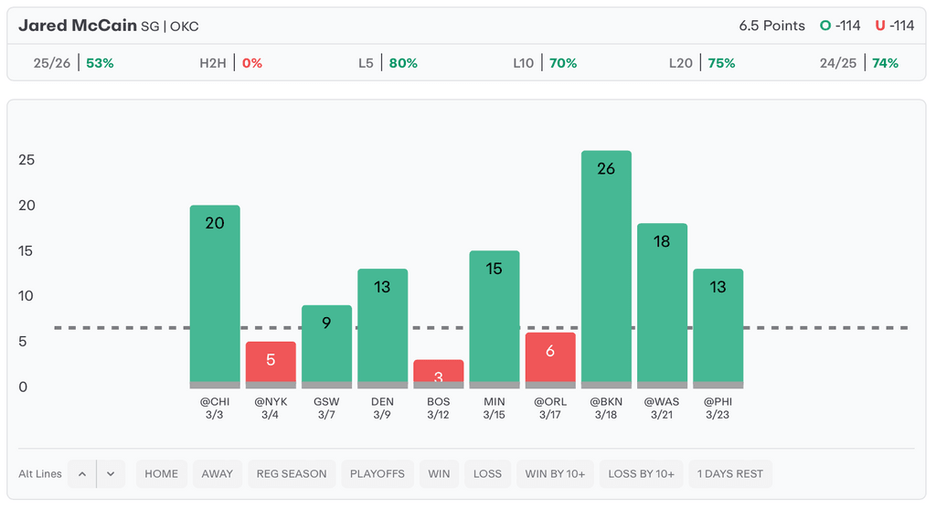The height and width of the screenshot is (509, 936).
Task: Click the Alt Lines down arrow
Action: pyautogui.click(x=111, y=473)
